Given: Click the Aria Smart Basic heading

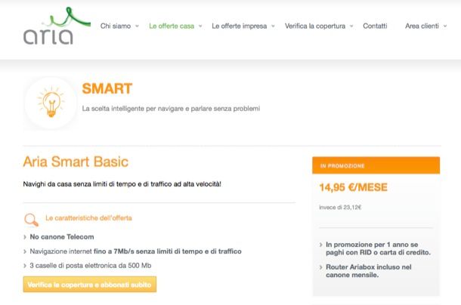Looking at the screenshot, I should coord(76,162).
